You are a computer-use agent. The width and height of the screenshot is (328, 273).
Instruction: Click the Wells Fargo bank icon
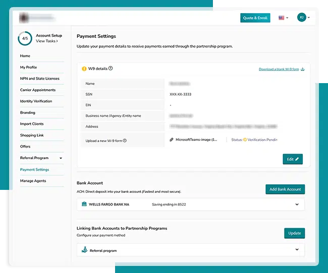click(x=84, y=204)
